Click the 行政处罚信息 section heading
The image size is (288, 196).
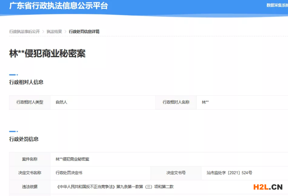point(24,139)
